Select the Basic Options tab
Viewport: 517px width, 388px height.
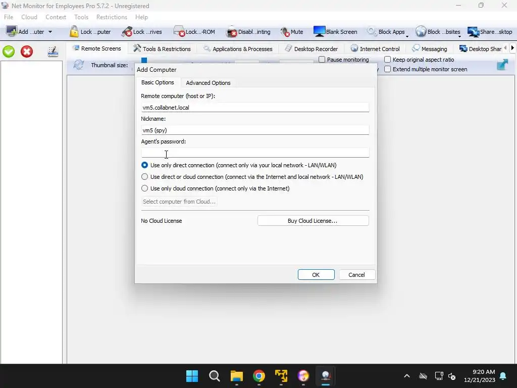[x=158, y=82]
